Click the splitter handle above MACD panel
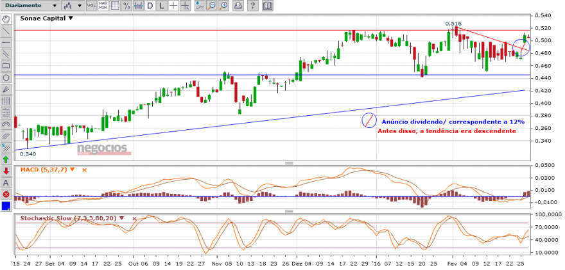 [x=289, y=163]
